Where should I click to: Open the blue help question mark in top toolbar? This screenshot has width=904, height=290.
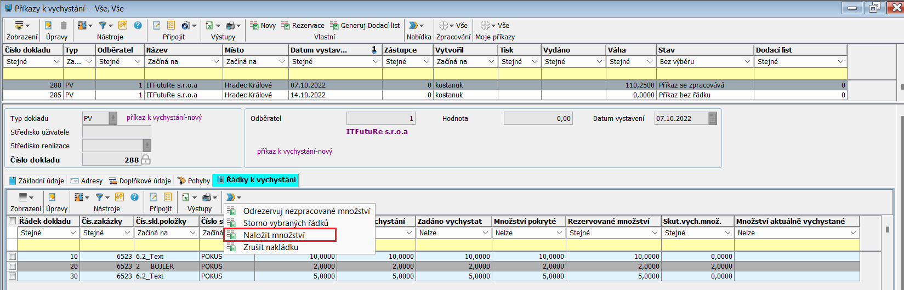[138, 26]
